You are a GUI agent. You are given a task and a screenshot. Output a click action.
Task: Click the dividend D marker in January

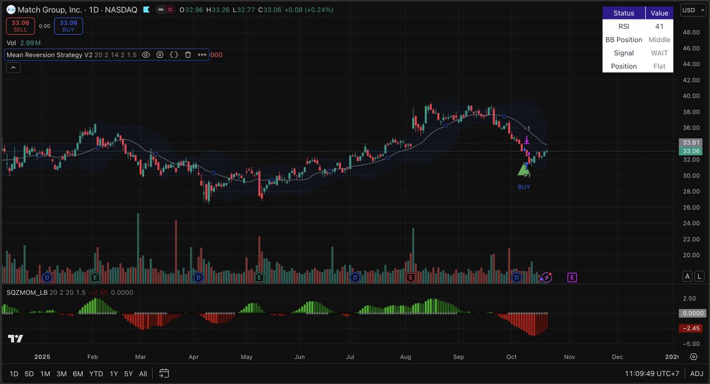click(47, 277)
